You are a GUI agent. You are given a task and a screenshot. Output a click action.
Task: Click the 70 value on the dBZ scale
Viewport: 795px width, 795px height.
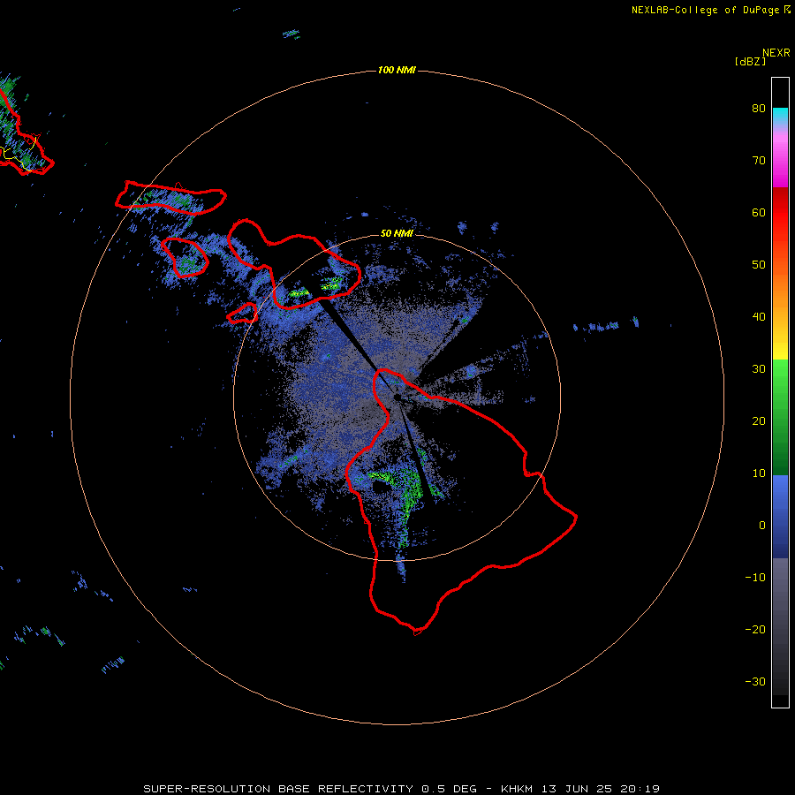[759, 160]
